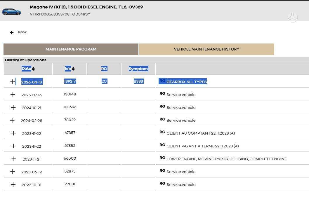This screenshot has width=309, height=216.
Task: Click Service vehicle in 2024-10-21 row
Action: 181,107
